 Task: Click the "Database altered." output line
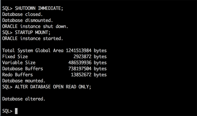click(x=24, y=99)
